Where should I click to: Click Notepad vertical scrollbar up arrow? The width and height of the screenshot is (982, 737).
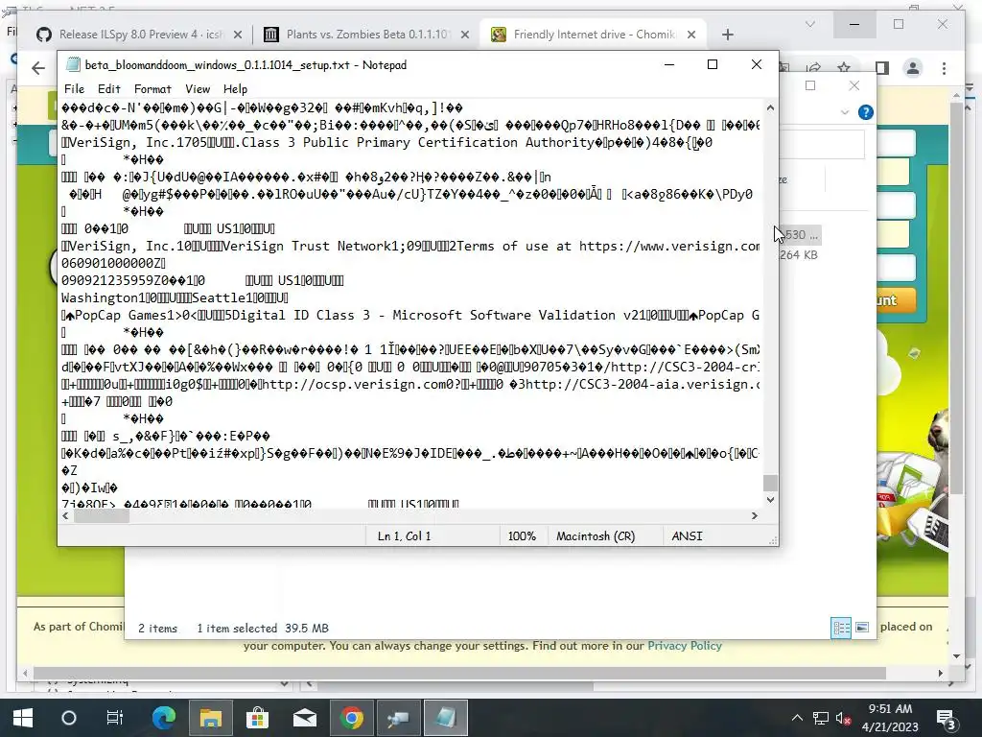click(x=770, y=107)
